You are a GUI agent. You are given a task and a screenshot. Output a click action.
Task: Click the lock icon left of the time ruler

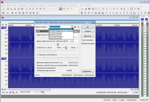pos(3,25)
